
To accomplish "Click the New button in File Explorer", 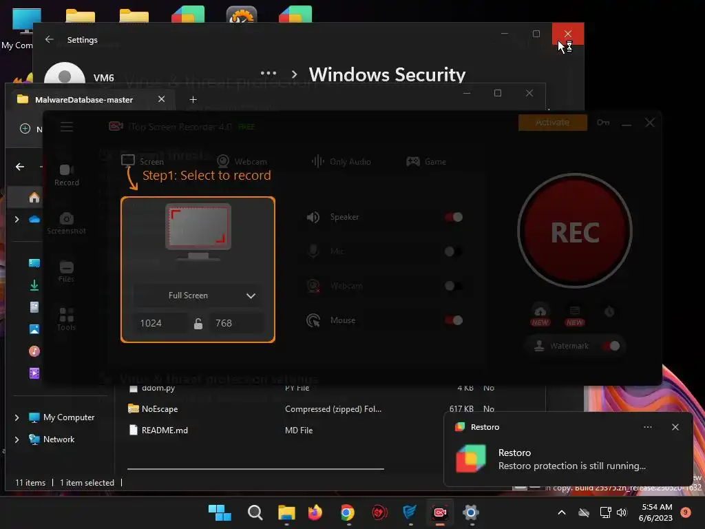I will coord(30,129).
